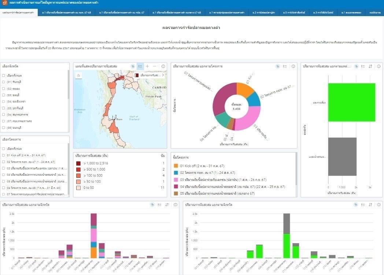Screen dimensions: 384x275
Task: Open info for the map panel
Action: click(163, 66)
